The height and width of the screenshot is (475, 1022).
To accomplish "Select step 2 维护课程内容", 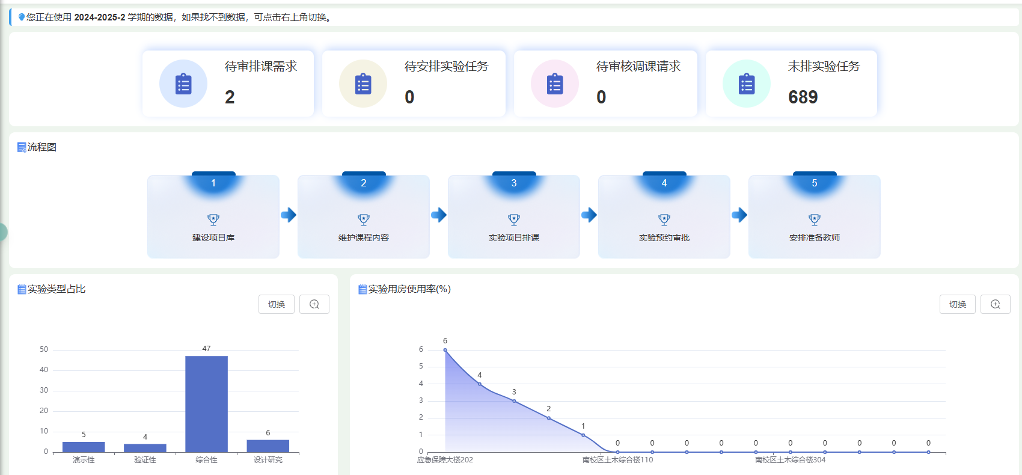I will pyautogui.click(x=364, y=216).
